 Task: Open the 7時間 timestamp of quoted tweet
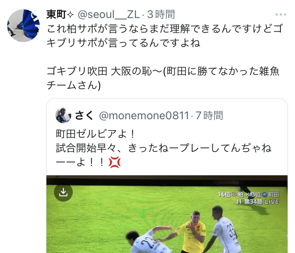click(209, 115)
